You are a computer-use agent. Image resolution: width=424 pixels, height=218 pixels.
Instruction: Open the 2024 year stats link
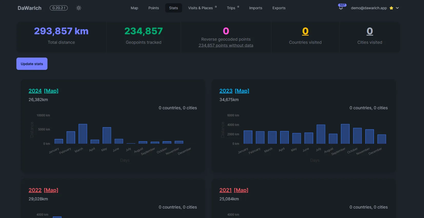click(x=35, y=91)
